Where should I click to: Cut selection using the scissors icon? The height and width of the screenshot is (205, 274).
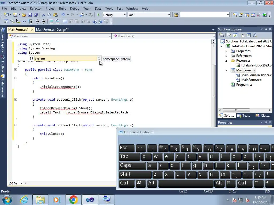point(44,15)
